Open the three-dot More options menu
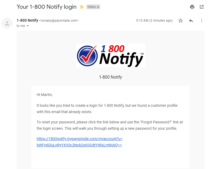This screenshot has height=169, width=208. click(x=202, y=21)
